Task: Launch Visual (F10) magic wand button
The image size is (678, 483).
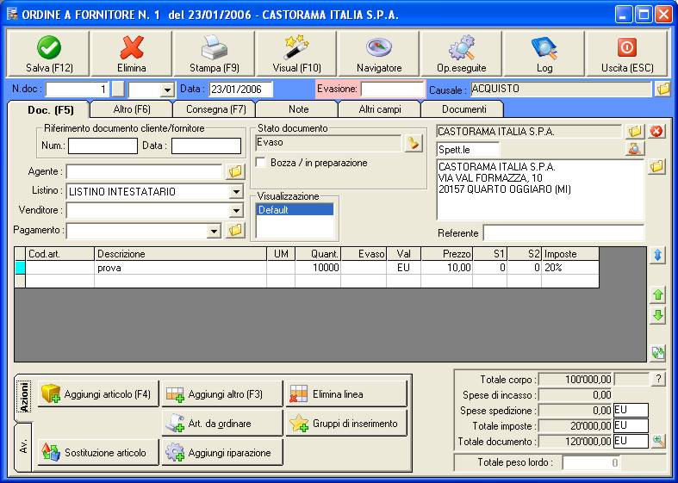Action: tap(296, 53)
